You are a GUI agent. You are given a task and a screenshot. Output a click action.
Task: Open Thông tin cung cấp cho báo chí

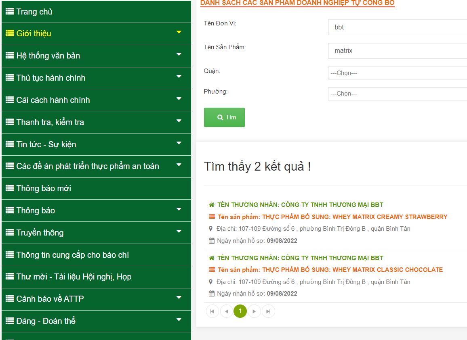pos(96,255)
